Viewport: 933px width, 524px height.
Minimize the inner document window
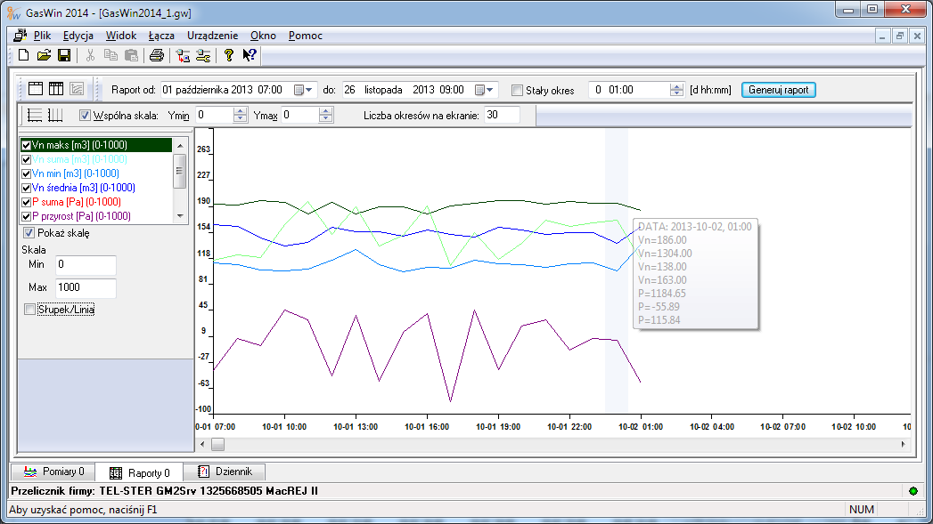(x=882, y=36)
